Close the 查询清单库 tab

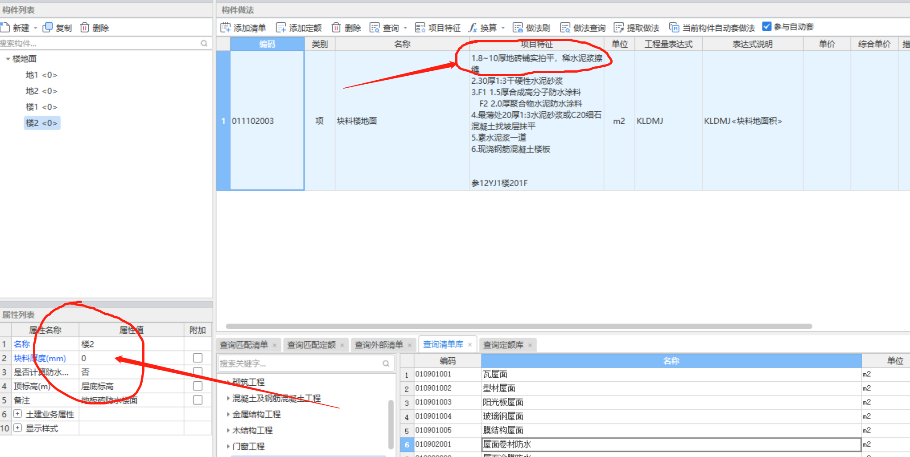coord(470,345)
